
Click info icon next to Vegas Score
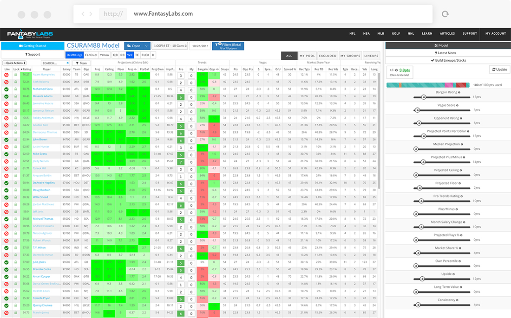(x=457, y=105)
